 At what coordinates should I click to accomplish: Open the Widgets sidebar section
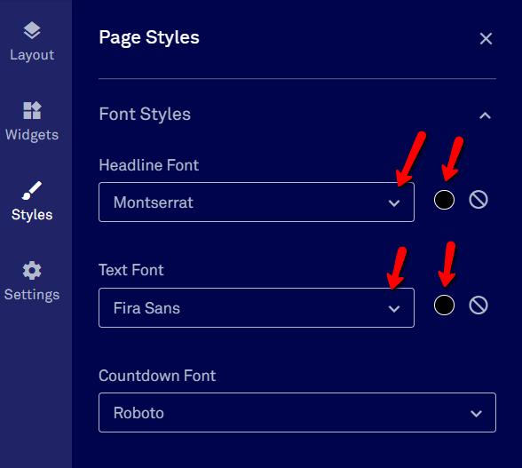(x=32, y=122)
